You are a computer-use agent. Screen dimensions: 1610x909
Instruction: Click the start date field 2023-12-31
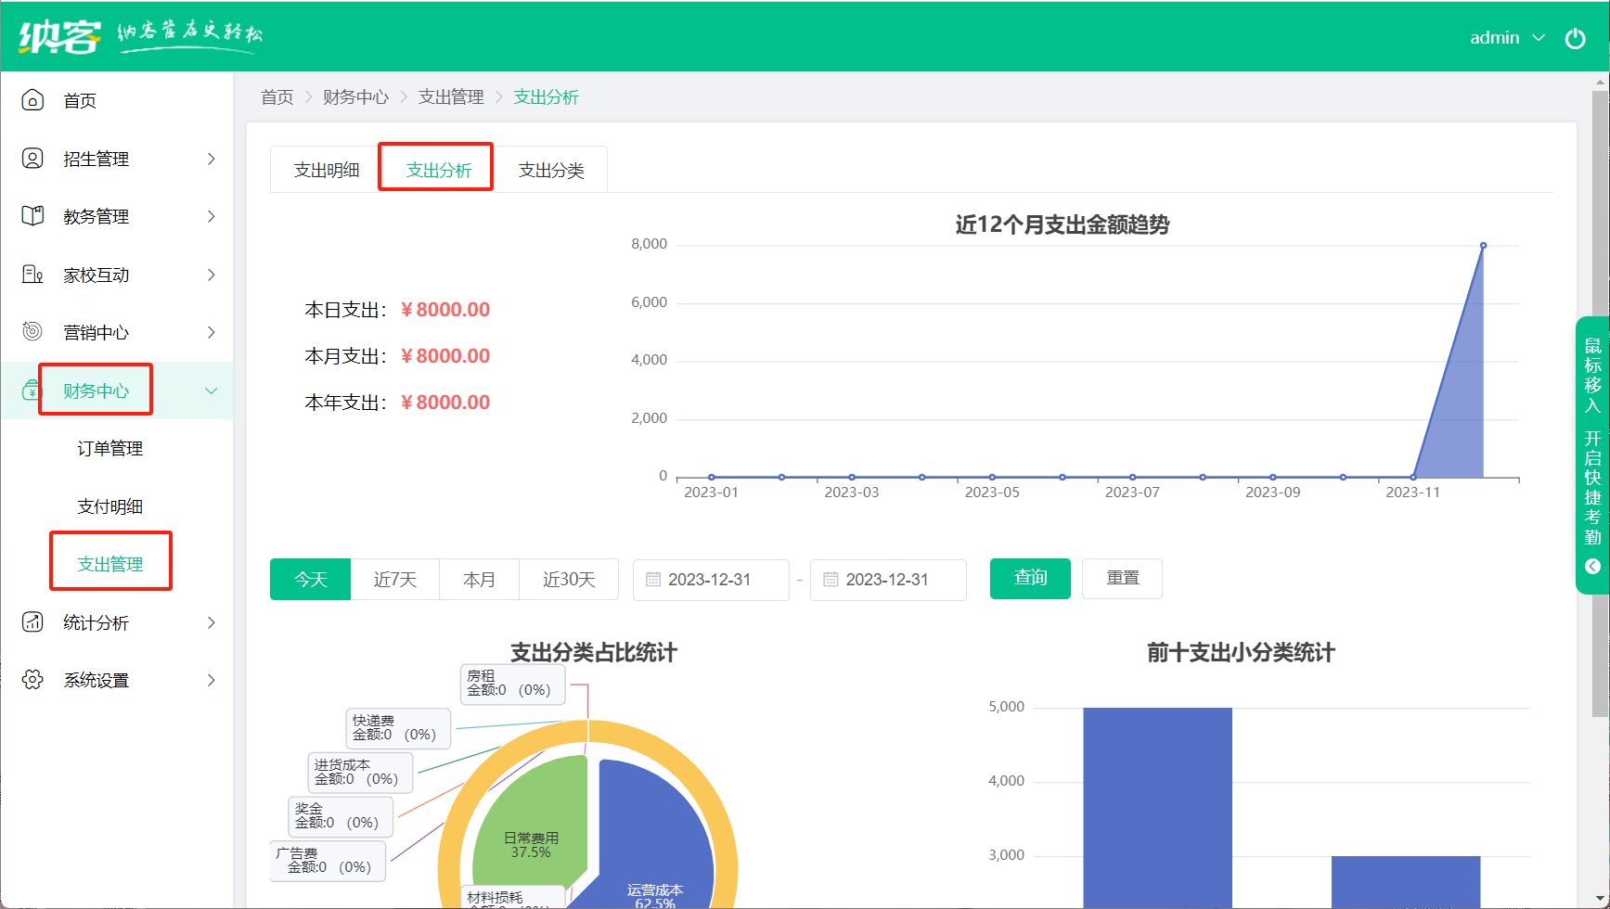pyautogui.click(x=711, y=580)
